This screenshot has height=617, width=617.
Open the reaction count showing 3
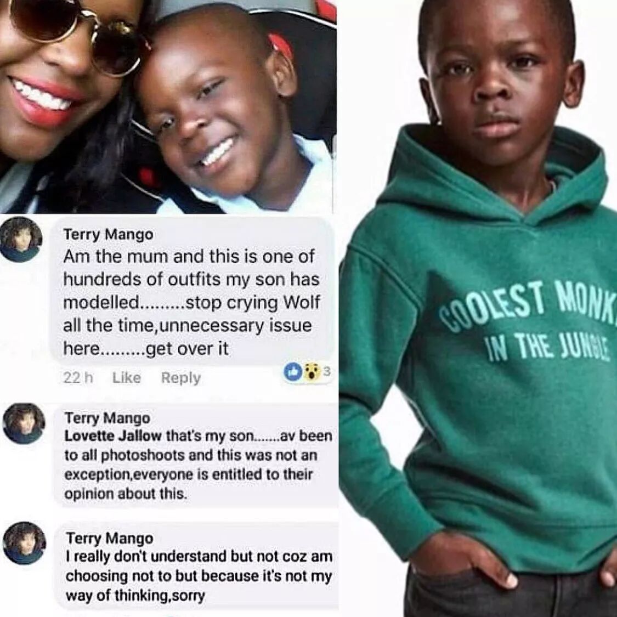pyautogui.click(x=327, y=371)
